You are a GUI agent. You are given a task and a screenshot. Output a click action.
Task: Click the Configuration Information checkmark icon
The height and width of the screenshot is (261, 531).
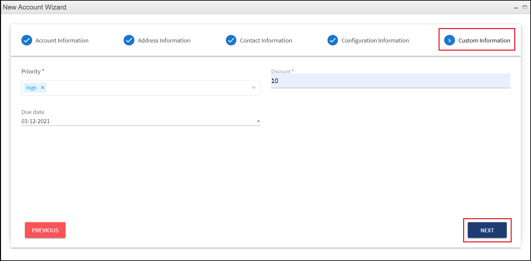(333, 40)
